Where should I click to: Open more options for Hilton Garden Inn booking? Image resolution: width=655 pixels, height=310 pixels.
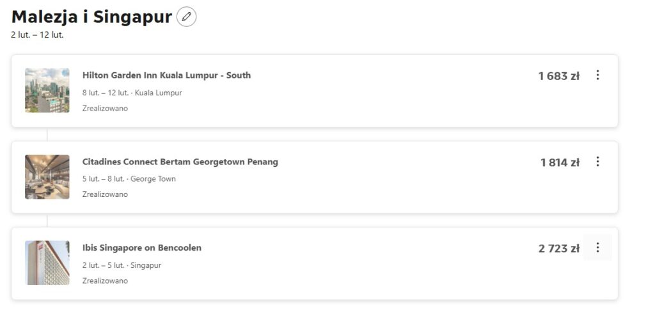(597, 75)
